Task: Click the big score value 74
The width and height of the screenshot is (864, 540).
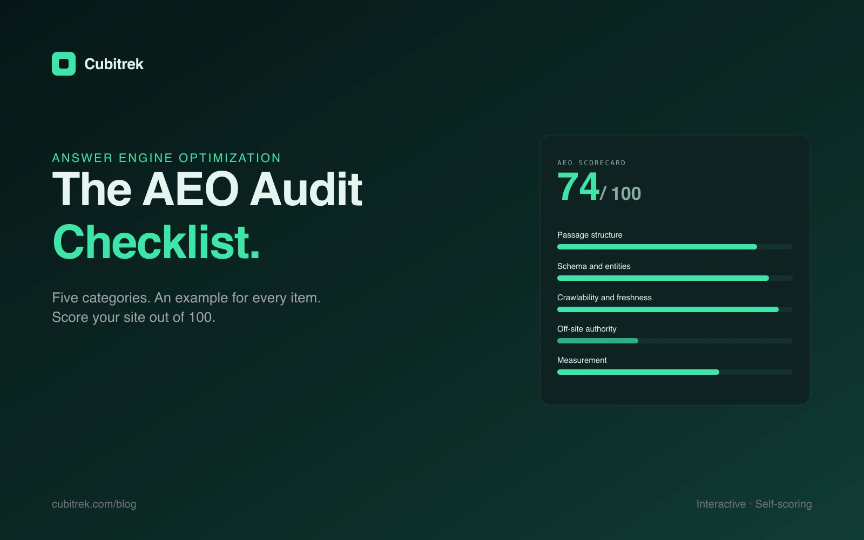Action: (578, 187)
